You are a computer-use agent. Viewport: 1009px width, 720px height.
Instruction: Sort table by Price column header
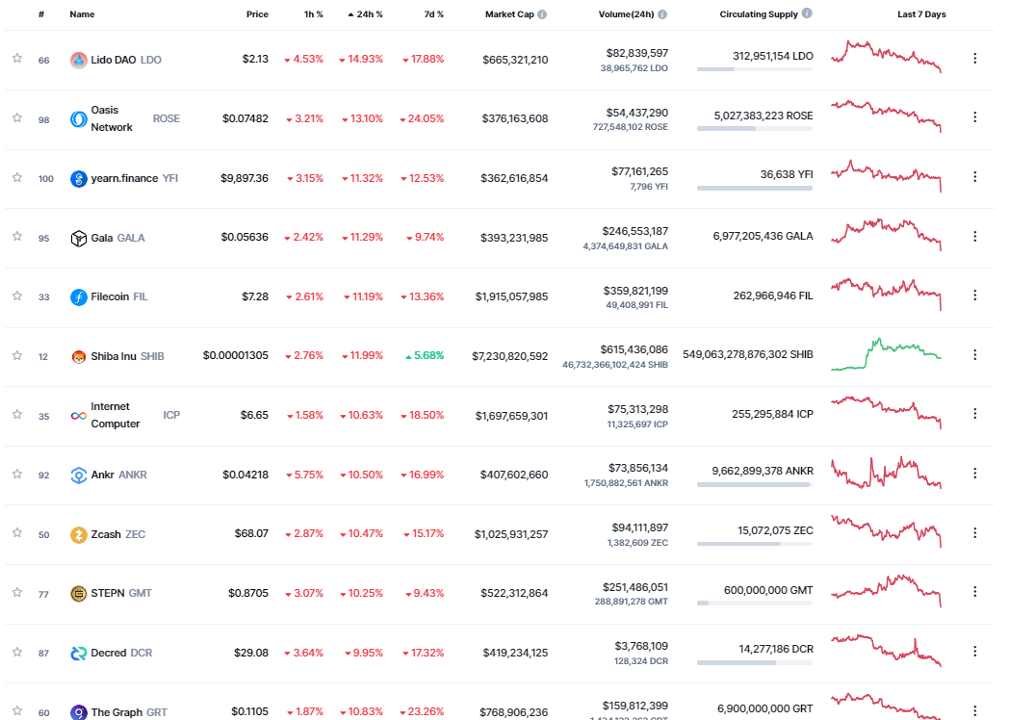point(256,14)
